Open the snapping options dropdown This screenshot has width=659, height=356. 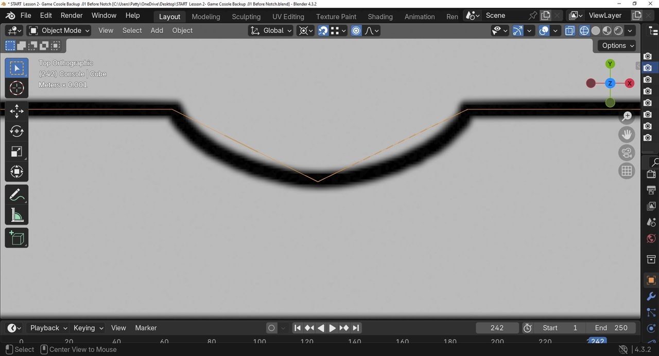click(338, 30)
